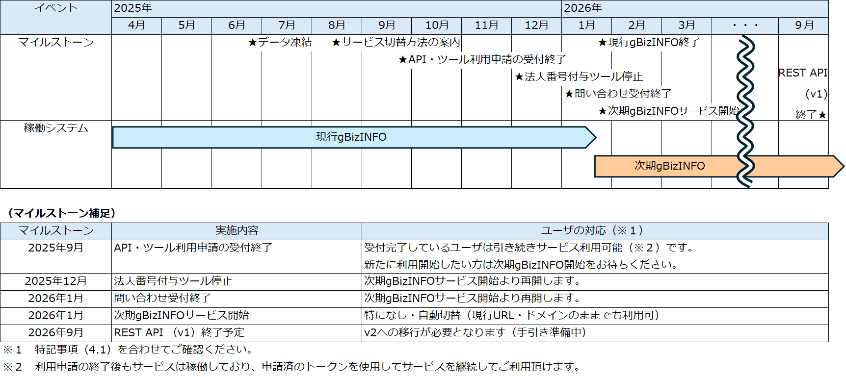Click the cell 特になし・自動切替
The height and width of the screenshot is (377, 846).
(595, 316)
